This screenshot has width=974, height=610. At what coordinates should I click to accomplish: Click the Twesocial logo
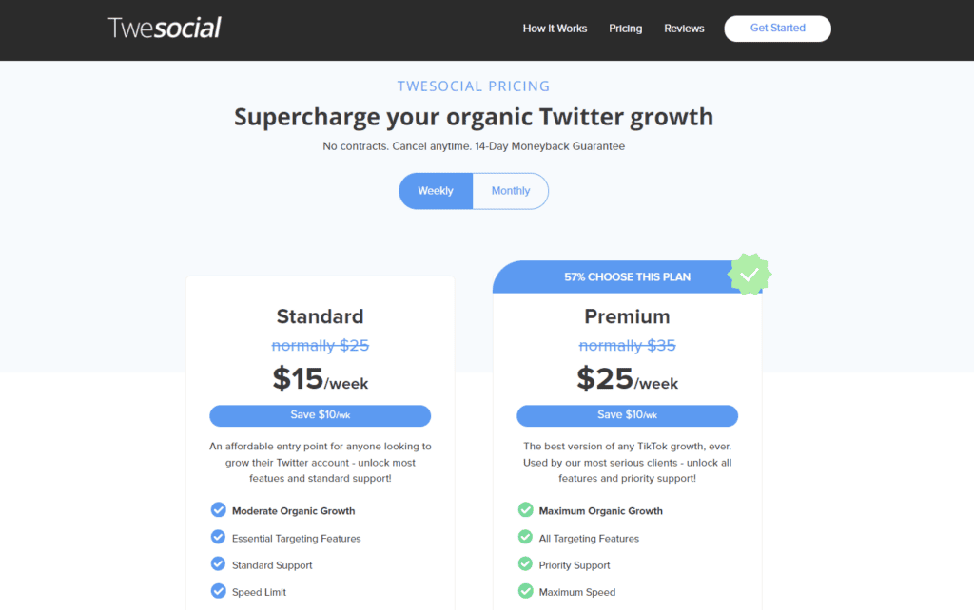coord(165,28)
